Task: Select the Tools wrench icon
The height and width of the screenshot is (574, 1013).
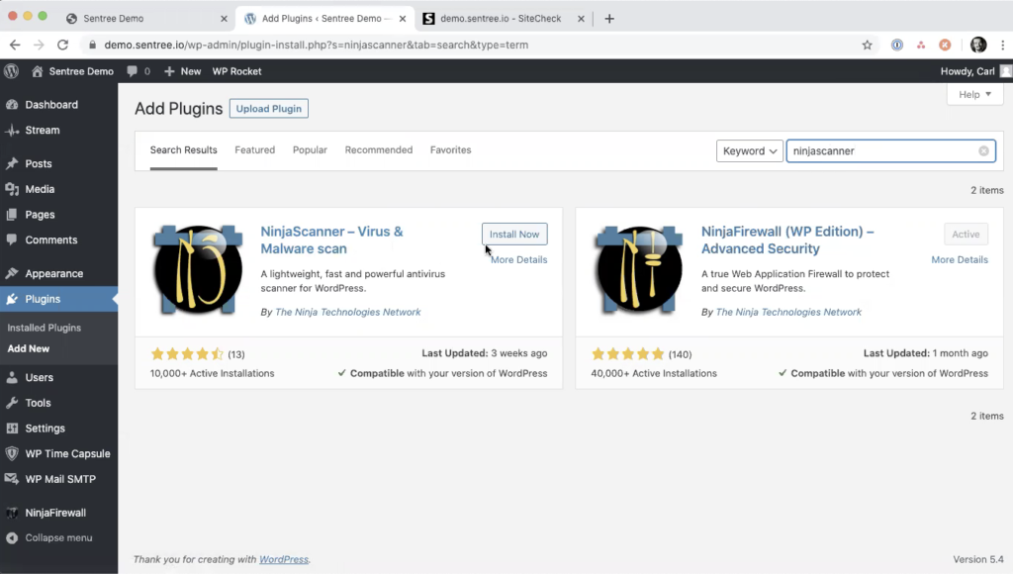Action: coord(13,403)
